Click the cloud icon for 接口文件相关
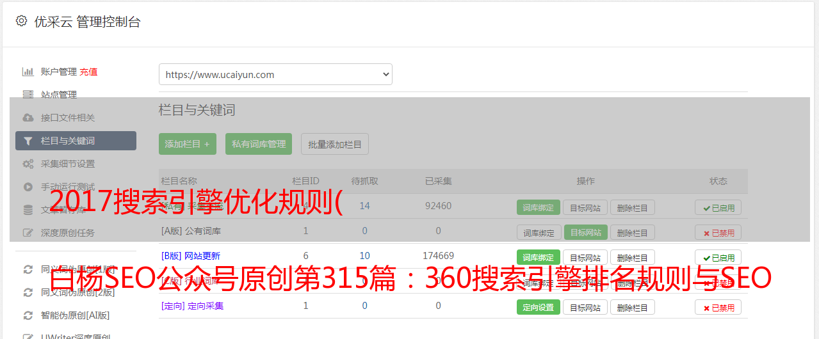This screenshot has height=339, width=819. coord(28,118)
